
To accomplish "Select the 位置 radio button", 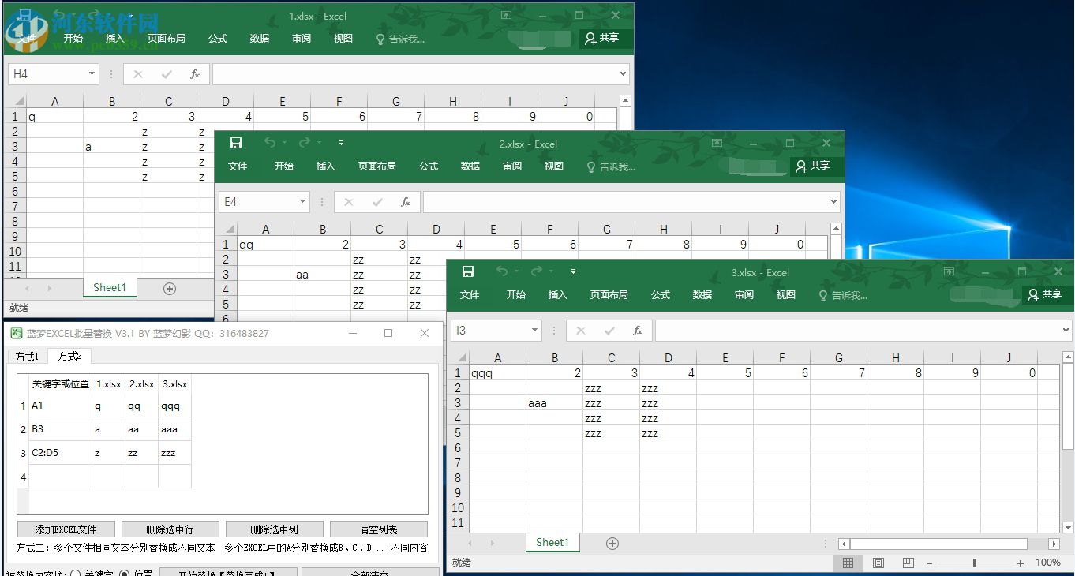I will pyautogui.click(x=125, y=573).
